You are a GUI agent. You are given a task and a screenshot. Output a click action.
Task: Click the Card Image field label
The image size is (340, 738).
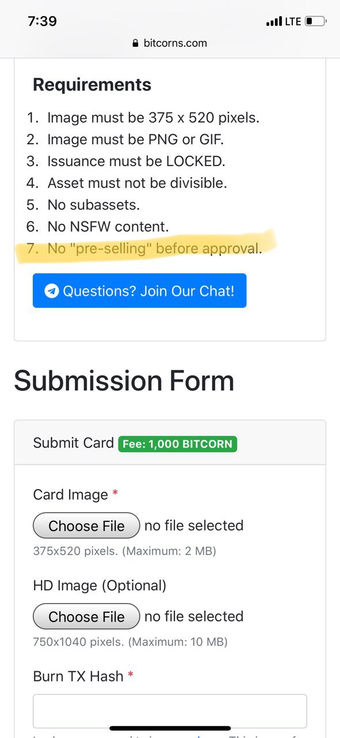click(71, 495)
